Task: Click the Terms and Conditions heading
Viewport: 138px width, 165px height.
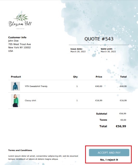Action: click(x=20, y=150)
